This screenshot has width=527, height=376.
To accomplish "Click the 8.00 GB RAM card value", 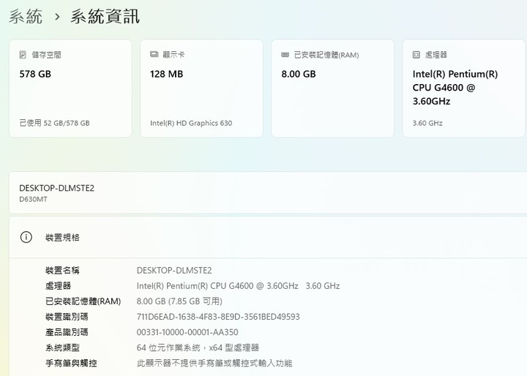I will click(299, 74).
